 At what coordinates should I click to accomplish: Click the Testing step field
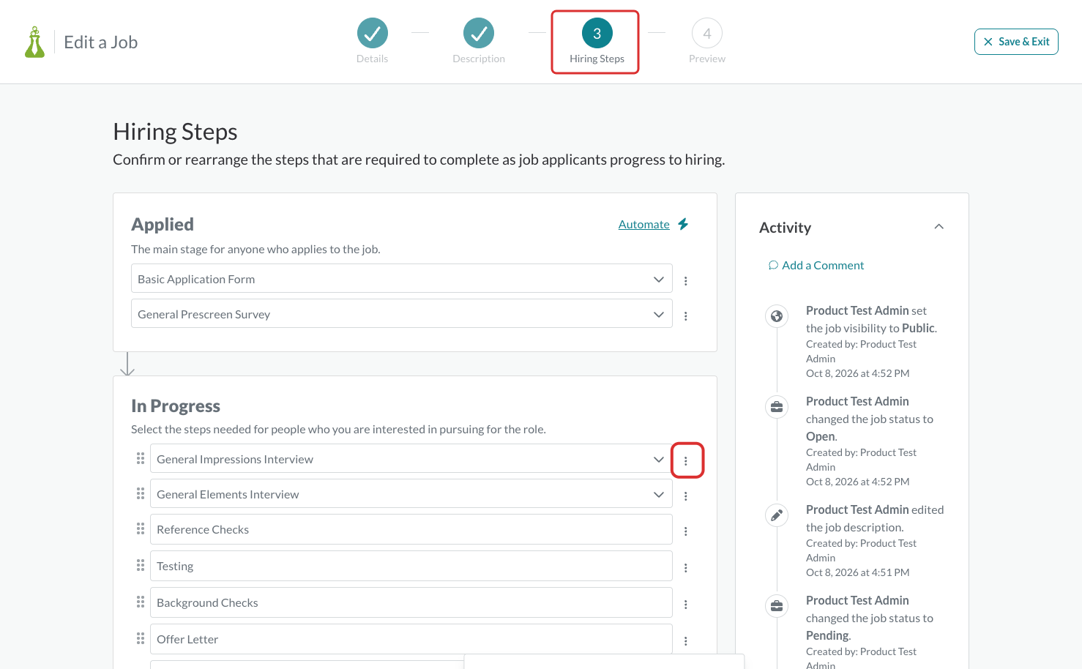(x=411, y=566)
